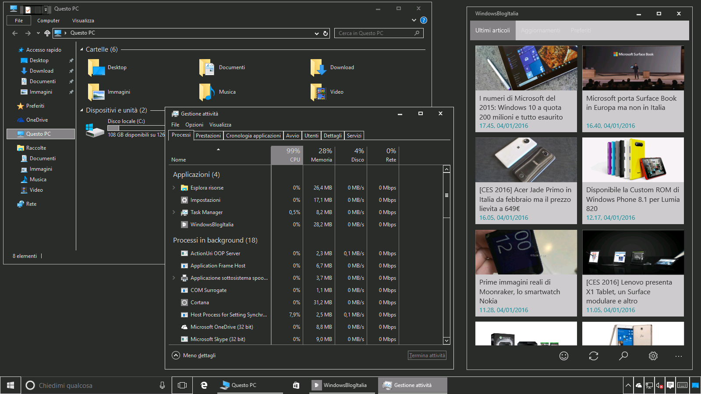This screenshot has width=701, height=394.
Task: Open the Store icon on the taskbar
Action: (296, 385)
